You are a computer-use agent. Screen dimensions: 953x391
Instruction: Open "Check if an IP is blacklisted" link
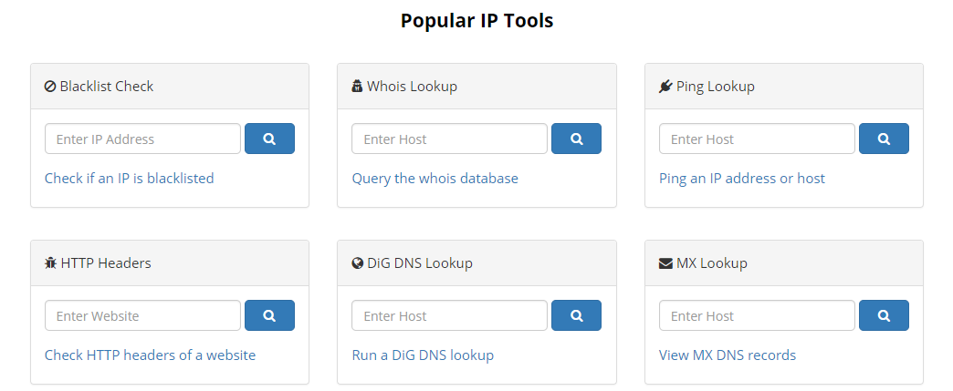point(130,179)
